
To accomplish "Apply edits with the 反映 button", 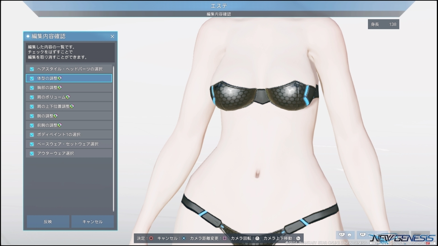I will click(x=48, y=222).
